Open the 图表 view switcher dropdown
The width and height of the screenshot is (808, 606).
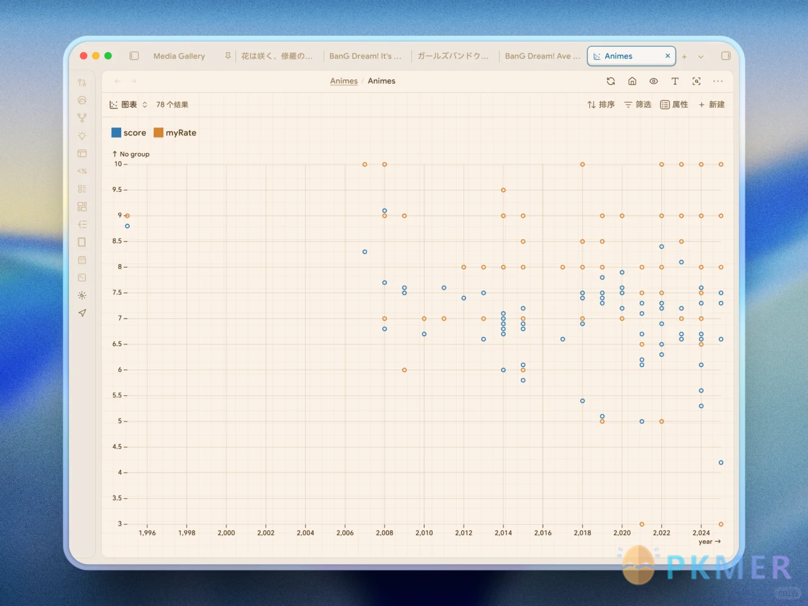click(128, 105)
